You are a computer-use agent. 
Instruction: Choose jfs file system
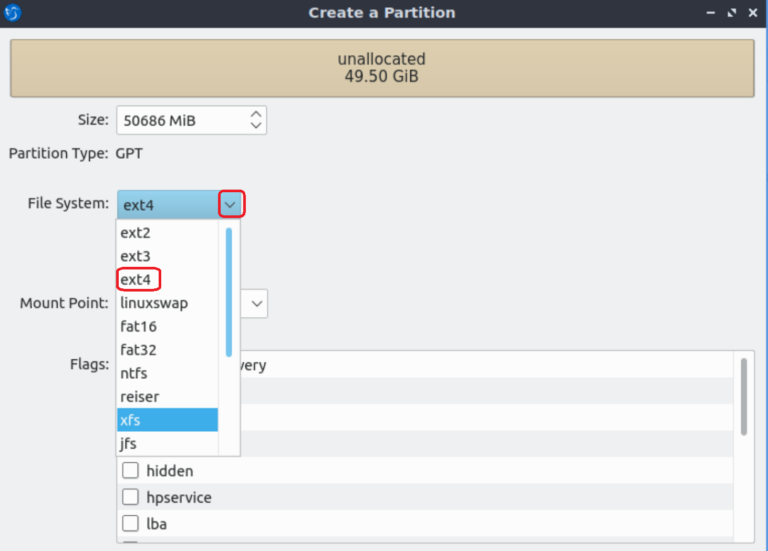[129, 444]
